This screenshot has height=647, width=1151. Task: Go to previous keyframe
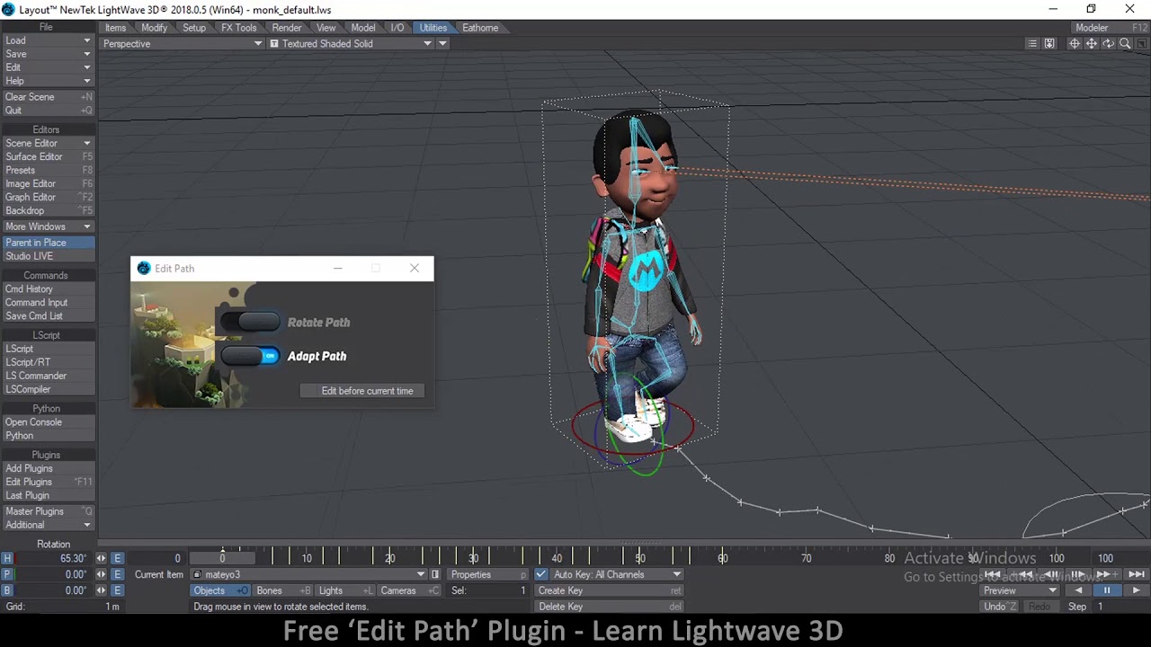[x=1021, y=574]
